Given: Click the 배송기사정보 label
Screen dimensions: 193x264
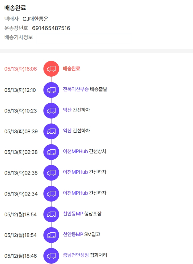Looking at the screenshot, I should pos(19,37).
